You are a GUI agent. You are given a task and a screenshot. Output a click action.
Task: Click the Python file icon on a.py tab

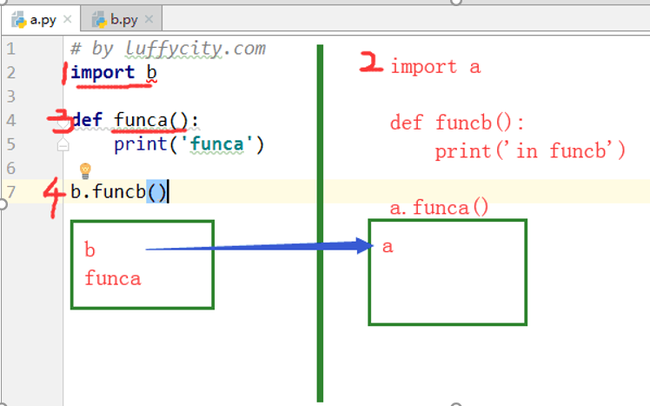(x=18, y=19)
